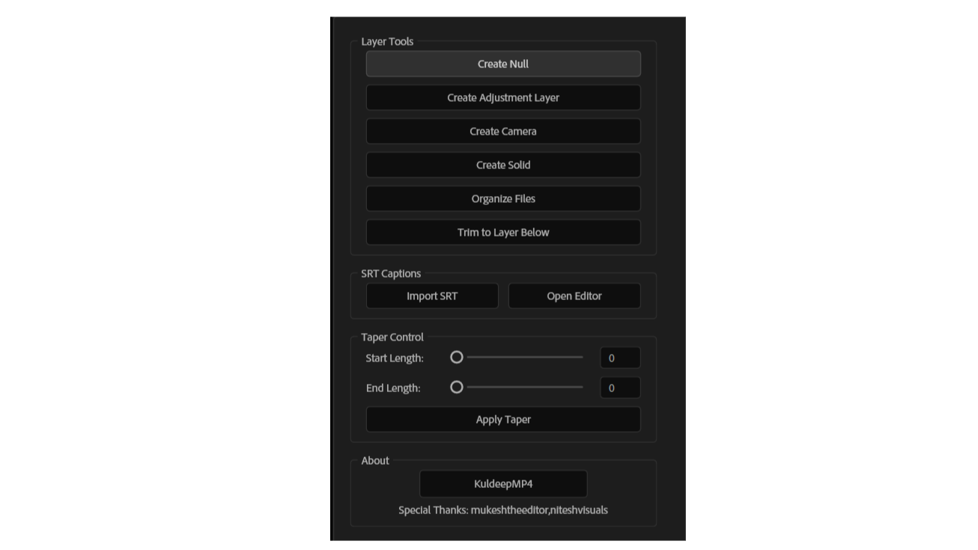978x550 pixels.
Task: Open the SRT caption editor
Action: [x=574, y=296]
